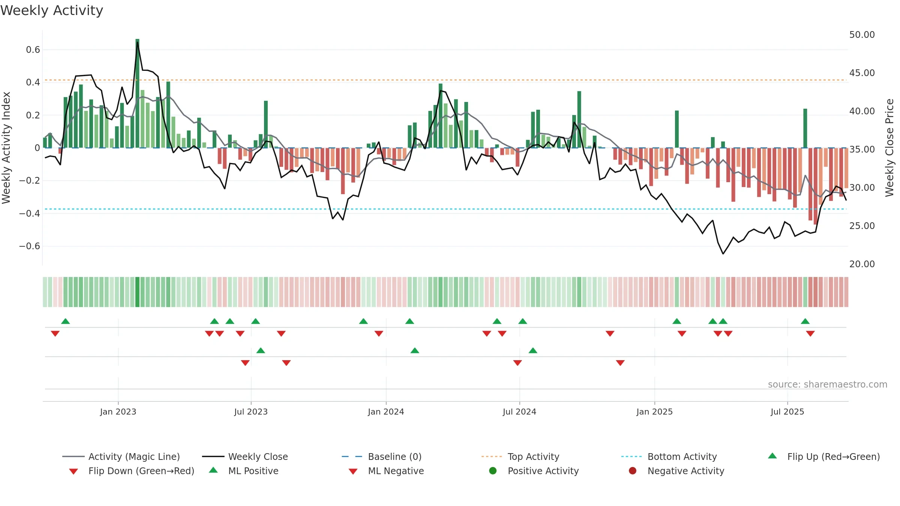
Task: Click the −0.6 activity index axis label
Action: pos(30,246)
